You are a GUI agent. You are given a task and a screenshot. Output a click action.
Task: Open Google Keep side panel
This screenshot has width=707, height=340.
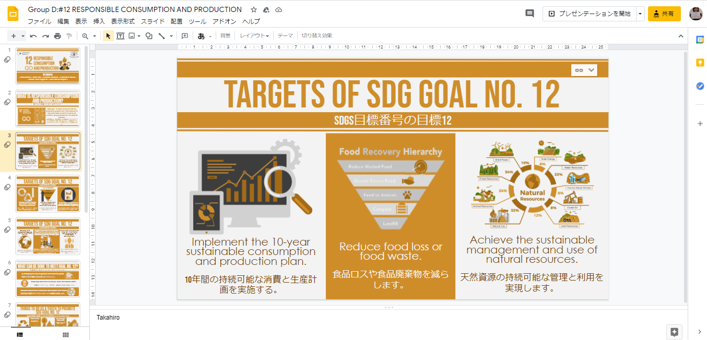(x=700, y=63)
